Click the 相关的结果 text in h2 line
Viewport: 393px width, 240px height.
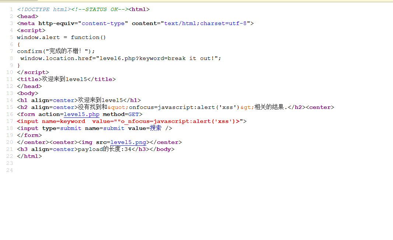coord(269,107)
